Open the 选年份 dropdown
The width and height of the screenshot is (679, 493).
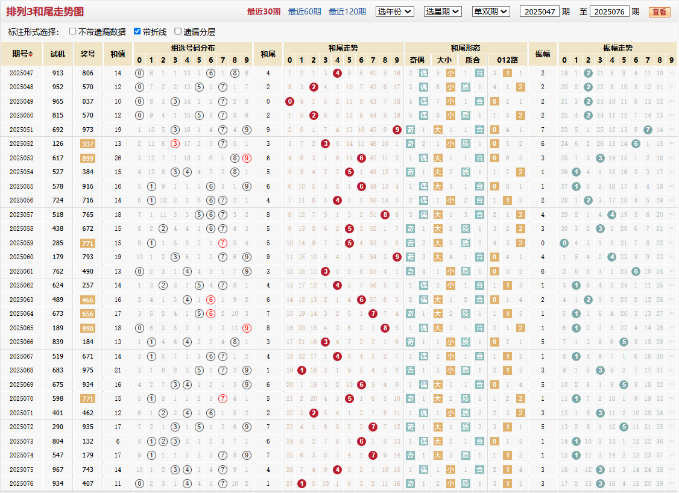(394, 11)
